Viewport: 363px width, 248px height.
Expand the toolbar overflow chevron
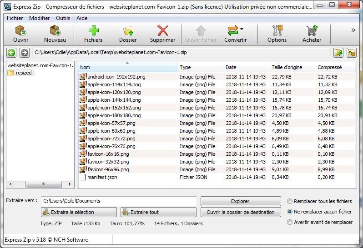[353, 30]
